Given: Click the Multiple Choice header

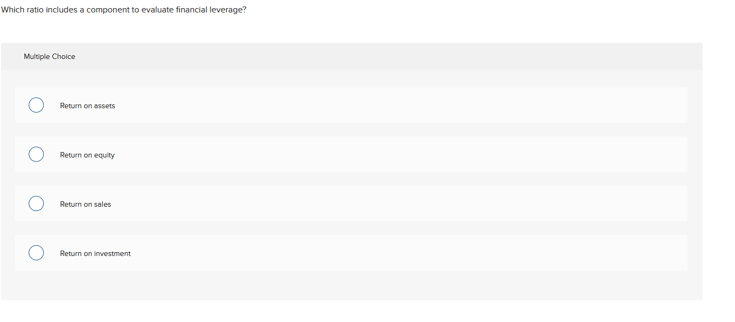Looking at the screenshot, I should [x=49, y=56].
